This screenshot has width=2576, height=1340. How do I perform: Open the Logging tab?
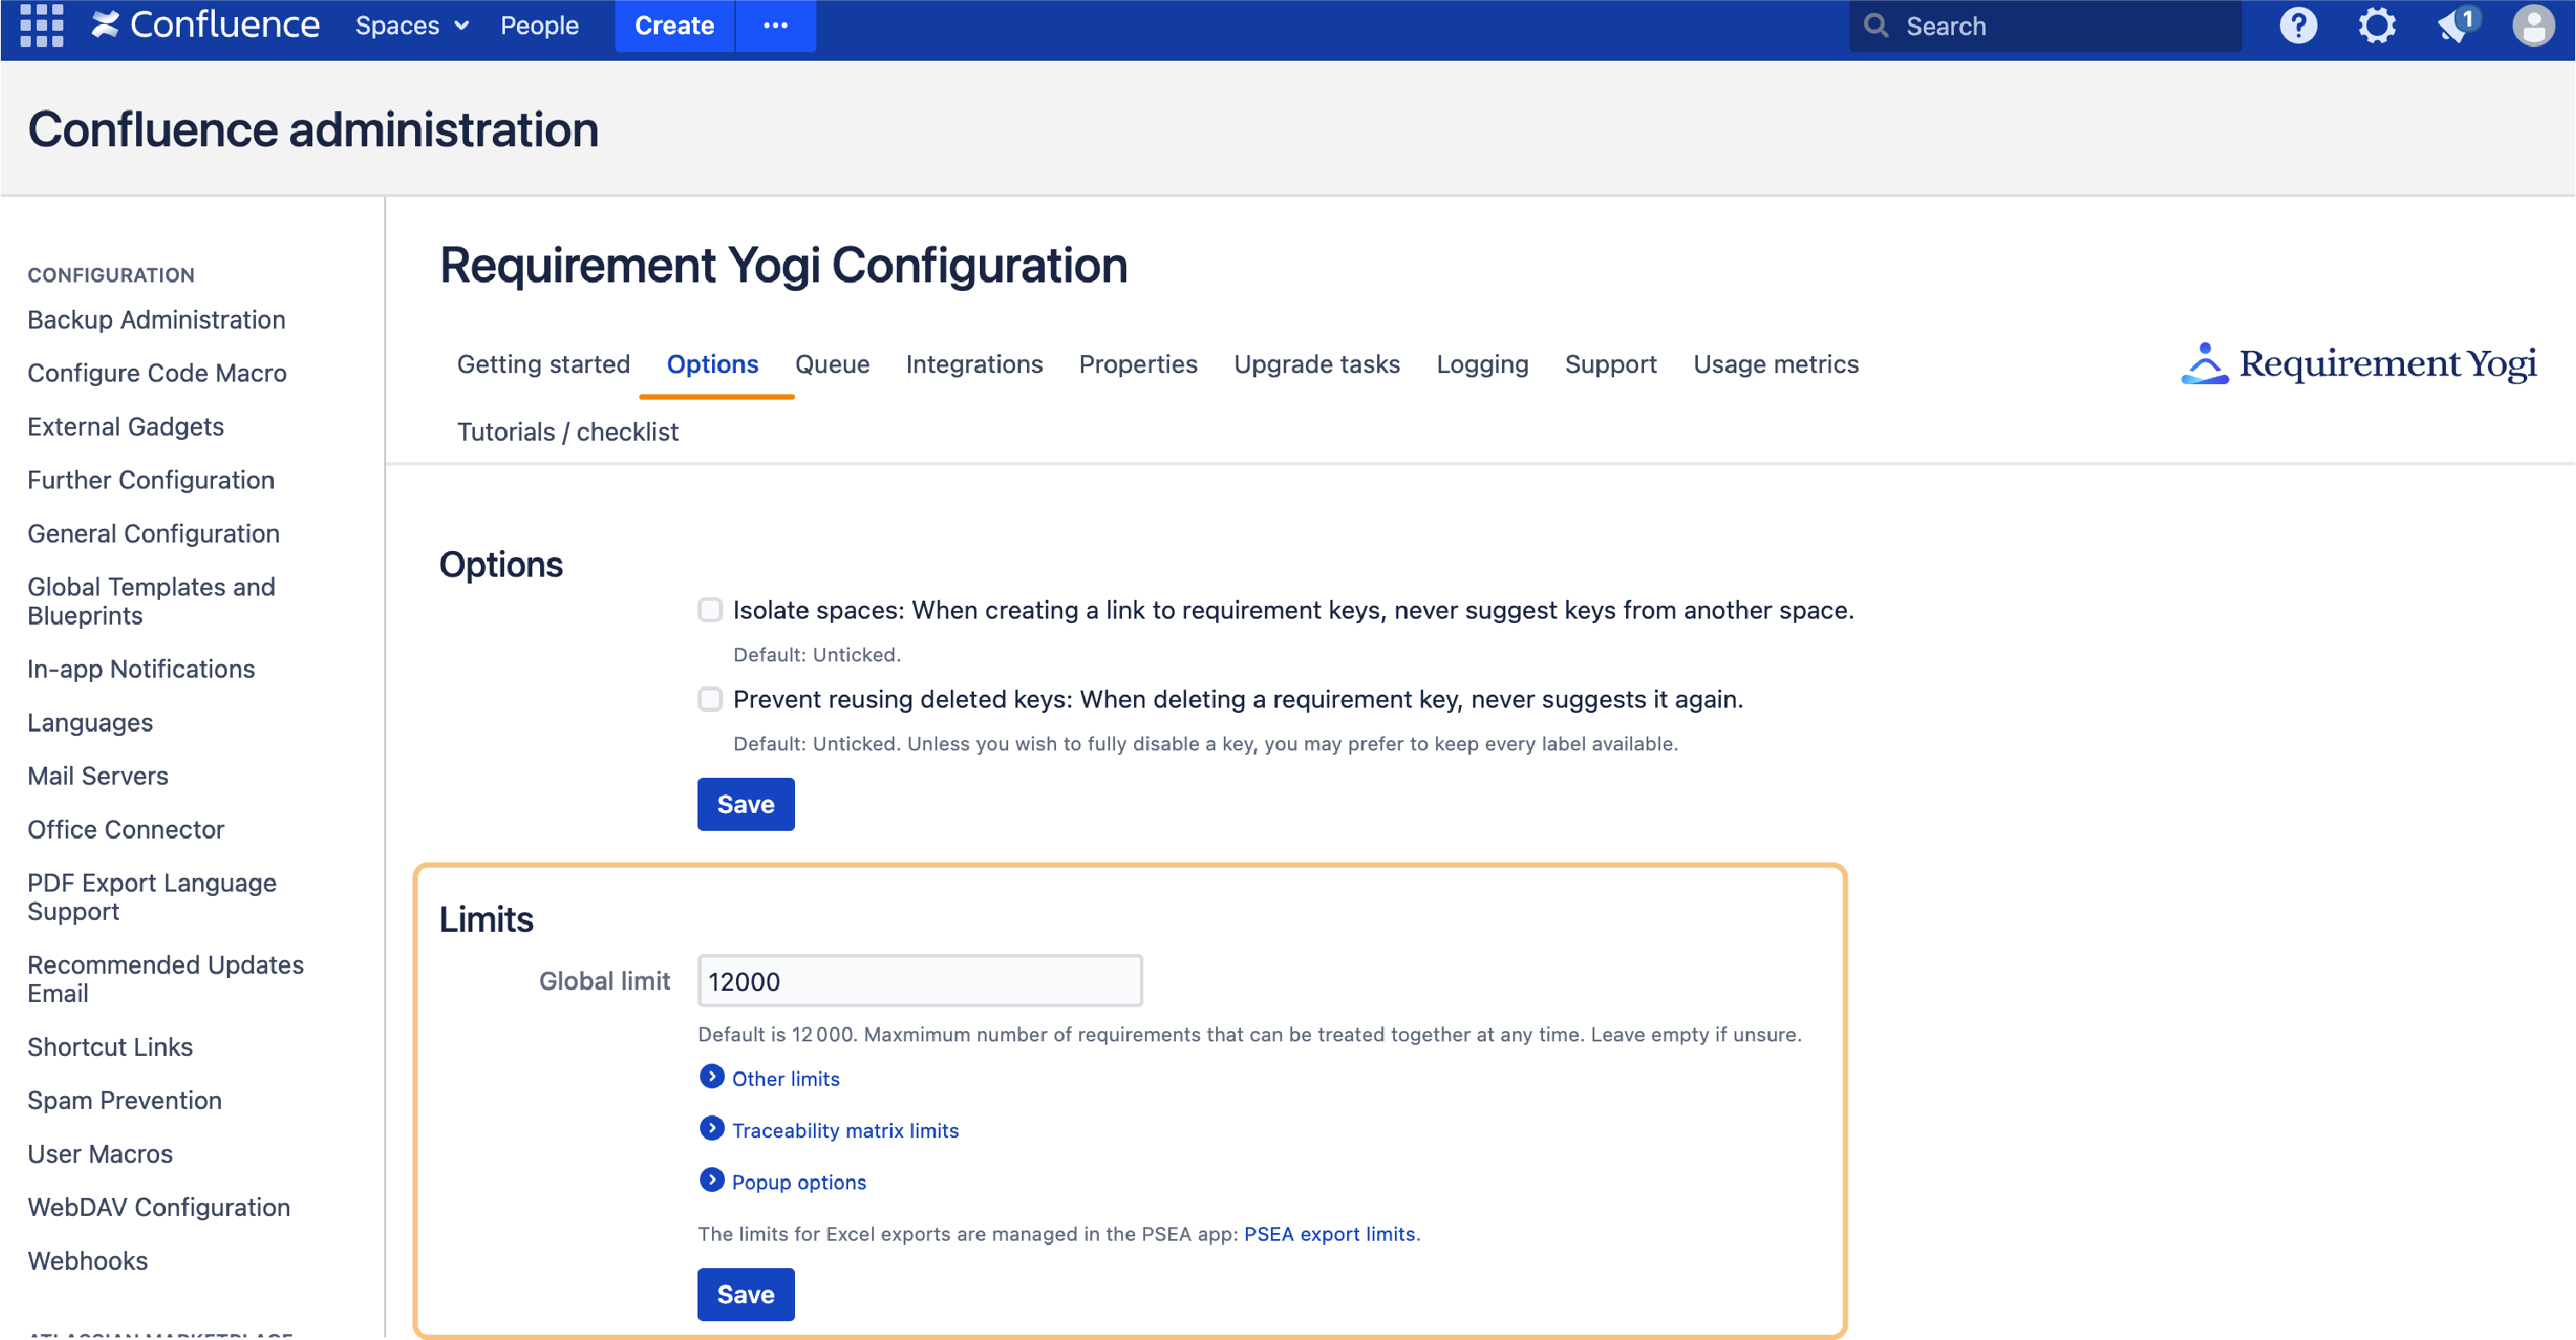1482,364
